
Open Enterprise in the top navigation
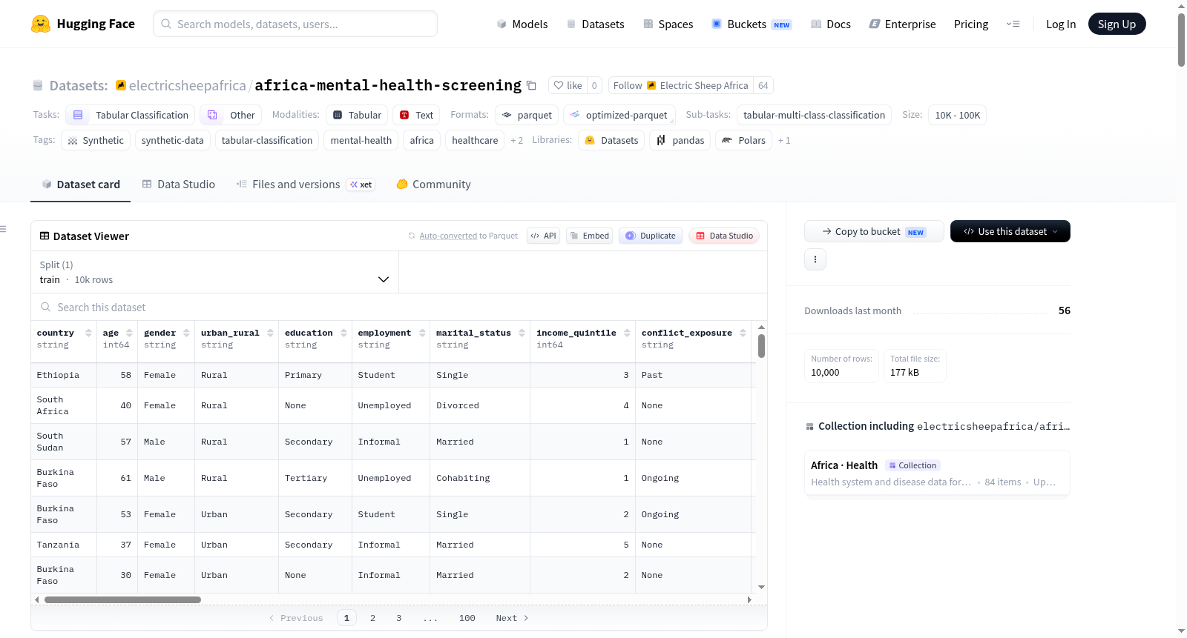coord(903,24)
